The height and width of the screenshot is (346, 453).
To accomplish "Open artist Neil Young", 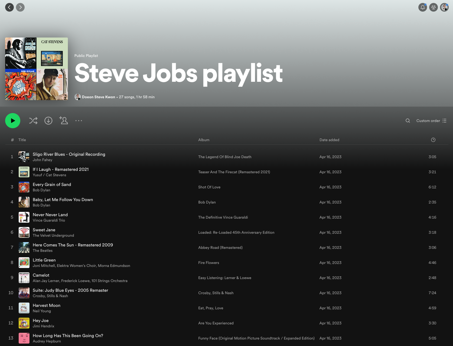I will [x=42, y=311].
